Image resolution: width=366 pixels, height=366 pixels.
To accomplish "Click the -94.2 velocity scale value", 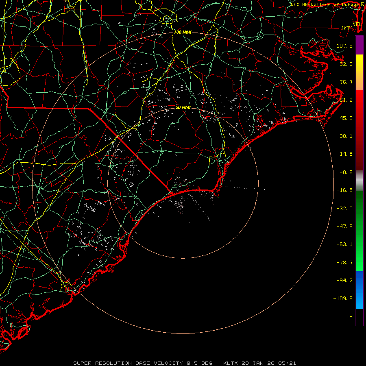I will tap(344, 281).
